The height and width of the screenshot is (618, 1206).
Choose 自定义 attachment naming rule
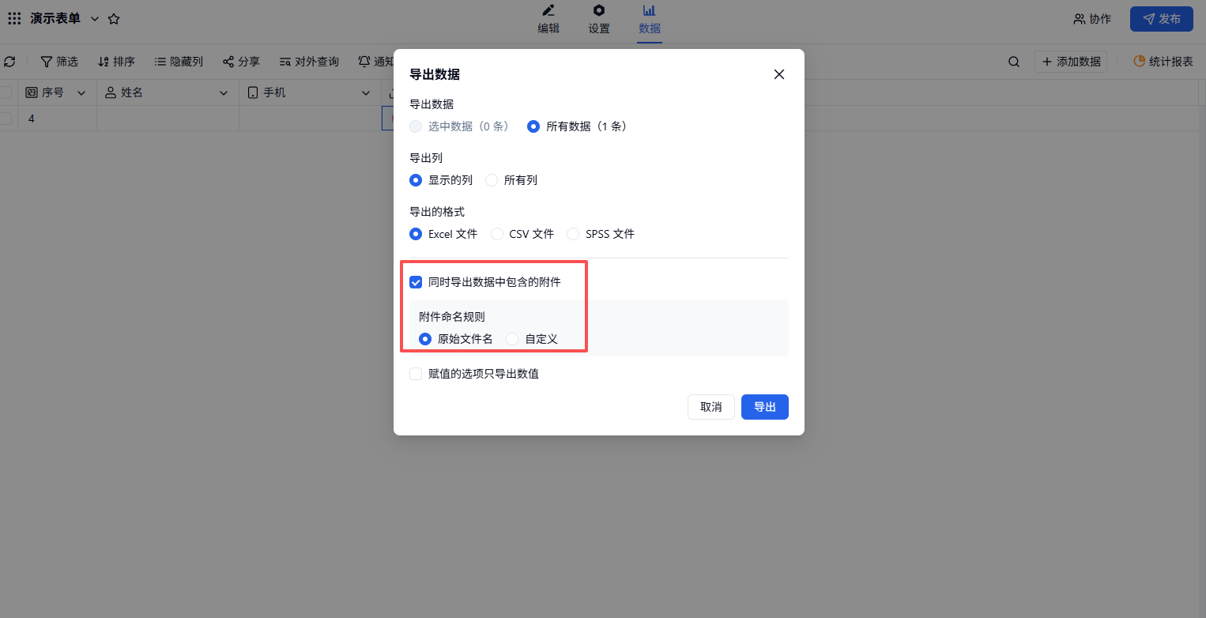512,339
